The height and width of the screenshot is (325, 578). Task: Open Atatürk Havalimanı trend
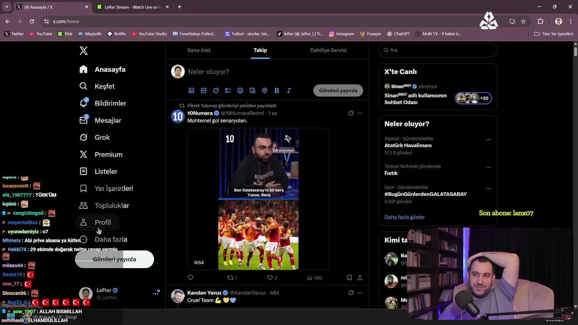point(408,145)
